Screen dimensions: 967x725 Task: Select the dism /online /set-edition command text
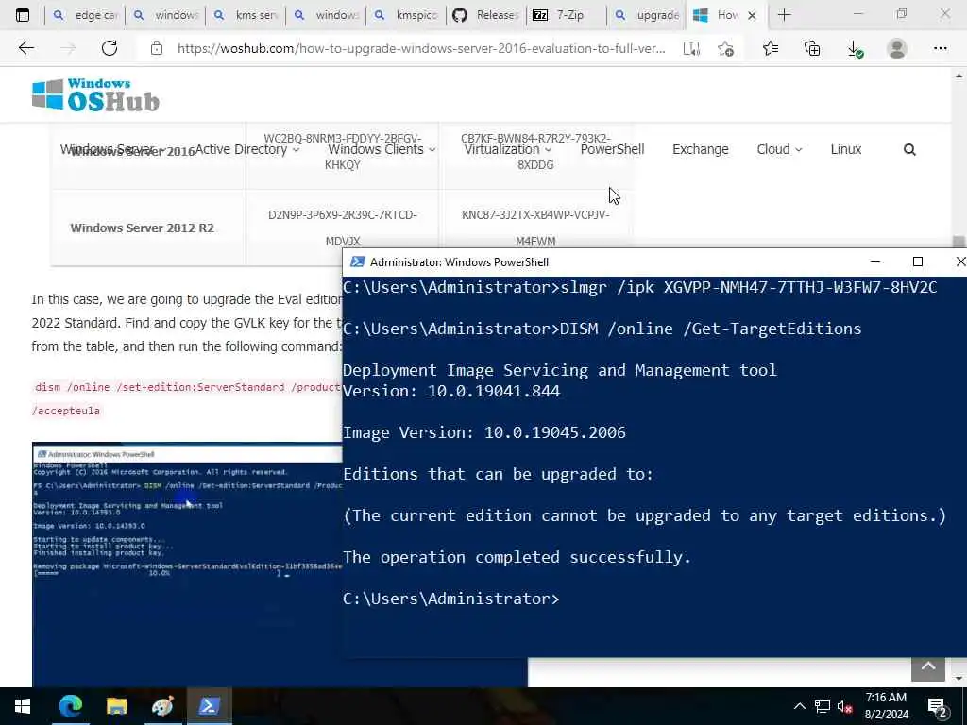click(x=188, y=399)
